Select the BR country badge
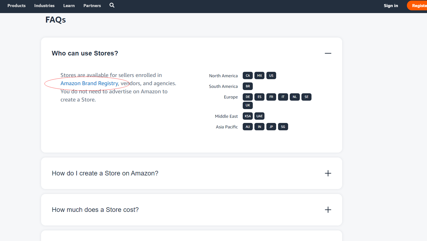This screenshot has width=427, height=241. point(248,86)
